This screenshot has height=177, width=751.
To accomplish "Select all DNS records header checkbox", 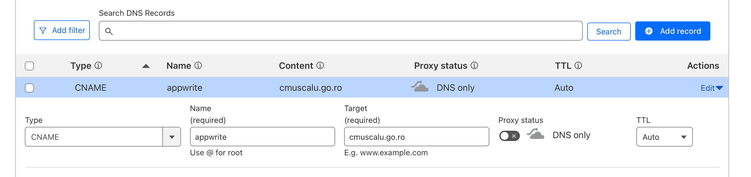I will pyautogui.click(x=29, y=66).
